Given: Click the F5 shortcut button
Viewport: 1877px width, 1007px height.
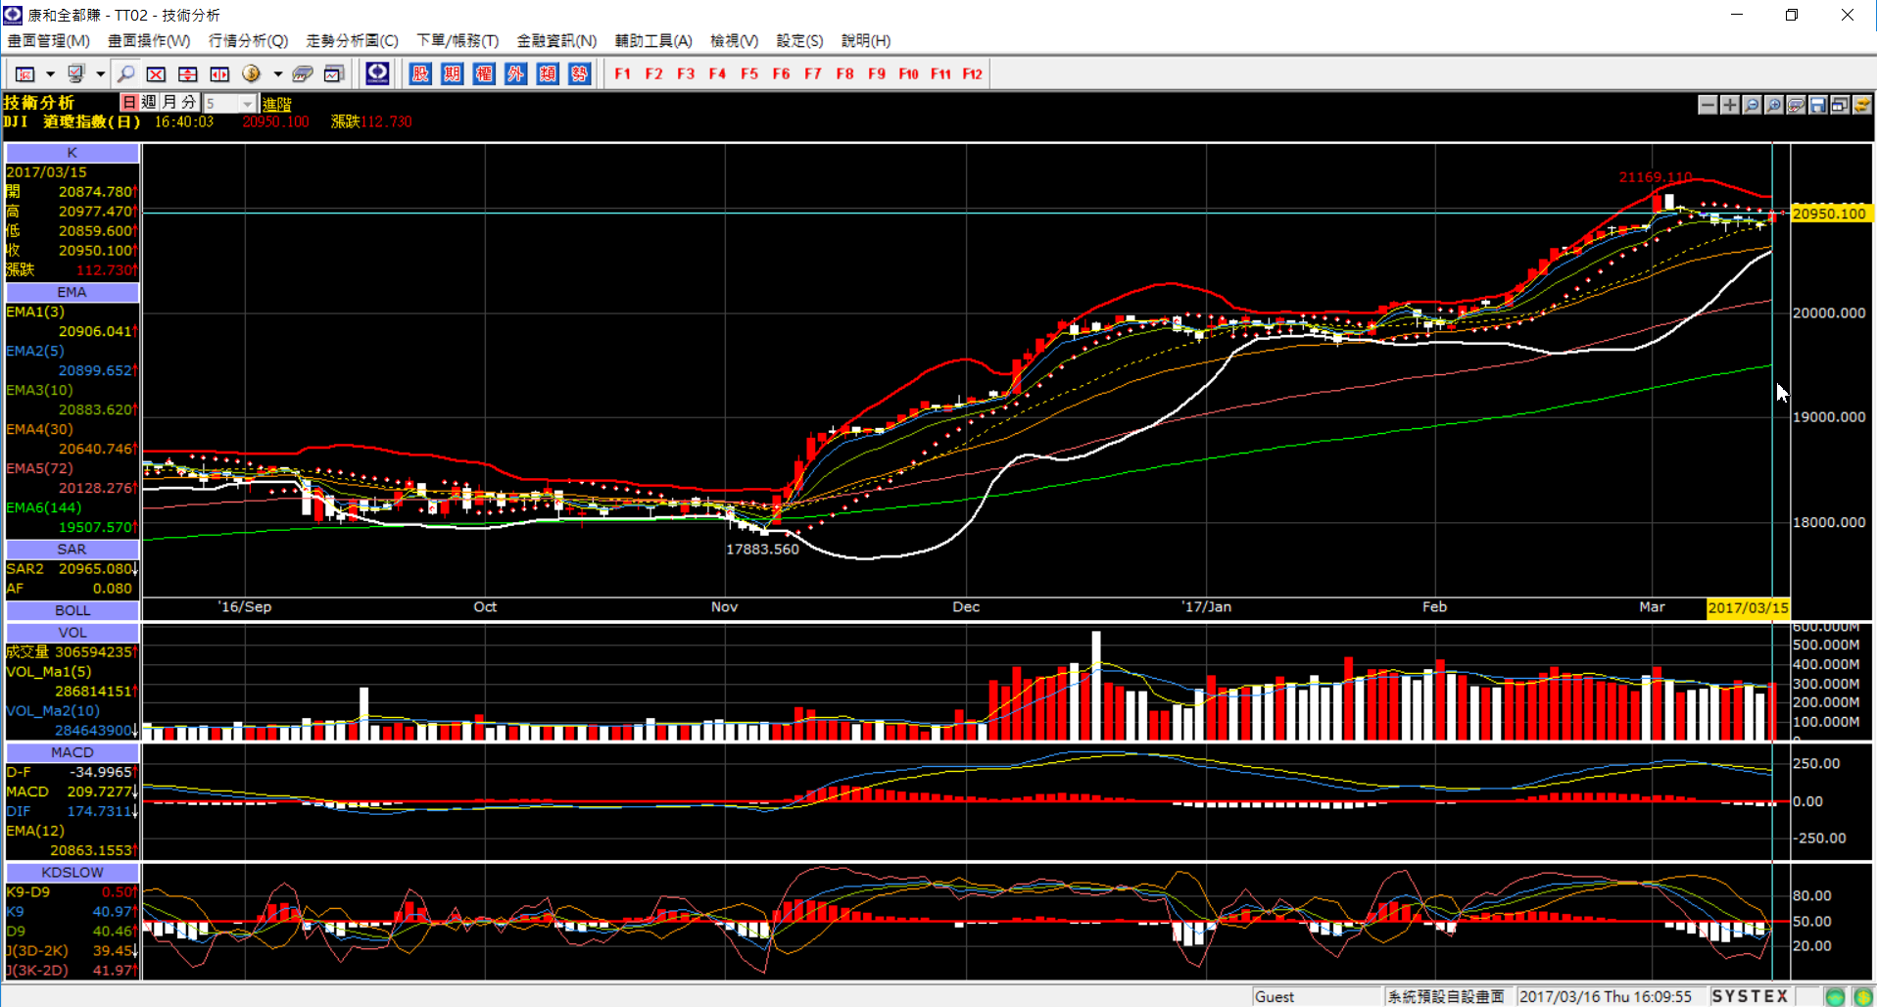Looking at the screenshot, I should pos(749,73).
